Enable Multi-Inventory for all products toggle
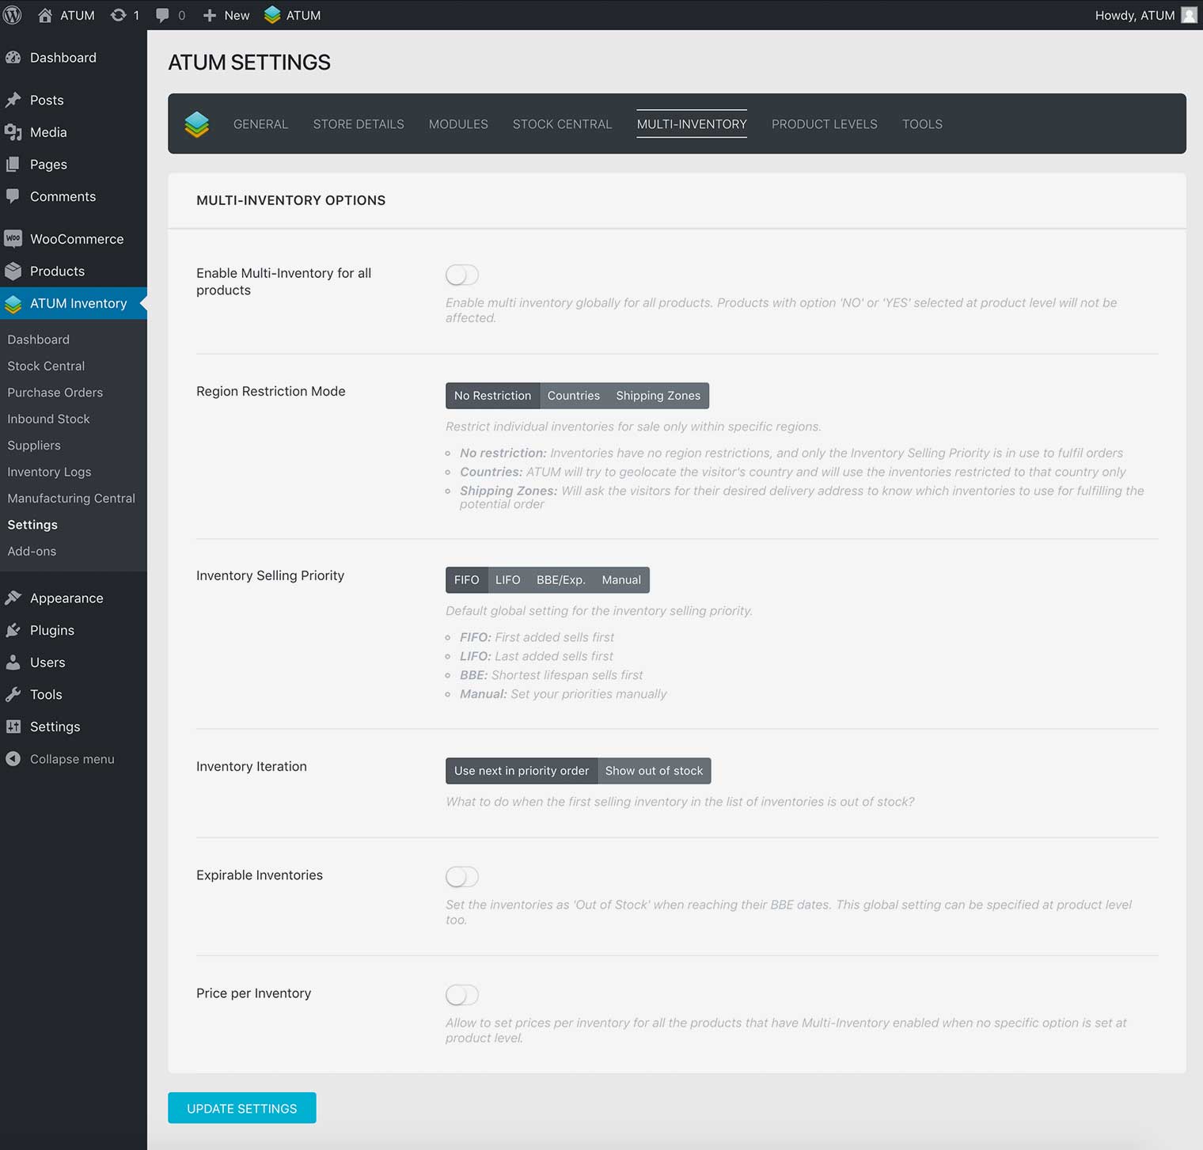 click(x=462, y=275)
